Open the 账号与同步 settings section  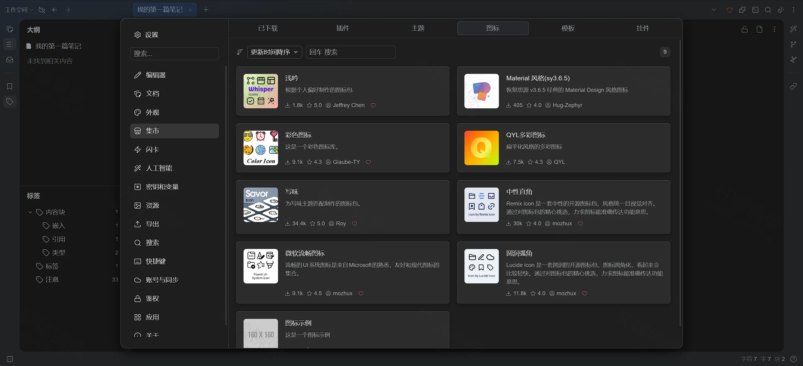click(174, 280)
